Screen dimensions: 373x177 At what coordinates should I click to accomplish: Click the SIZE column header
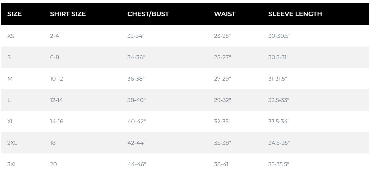tap(14, 14)
